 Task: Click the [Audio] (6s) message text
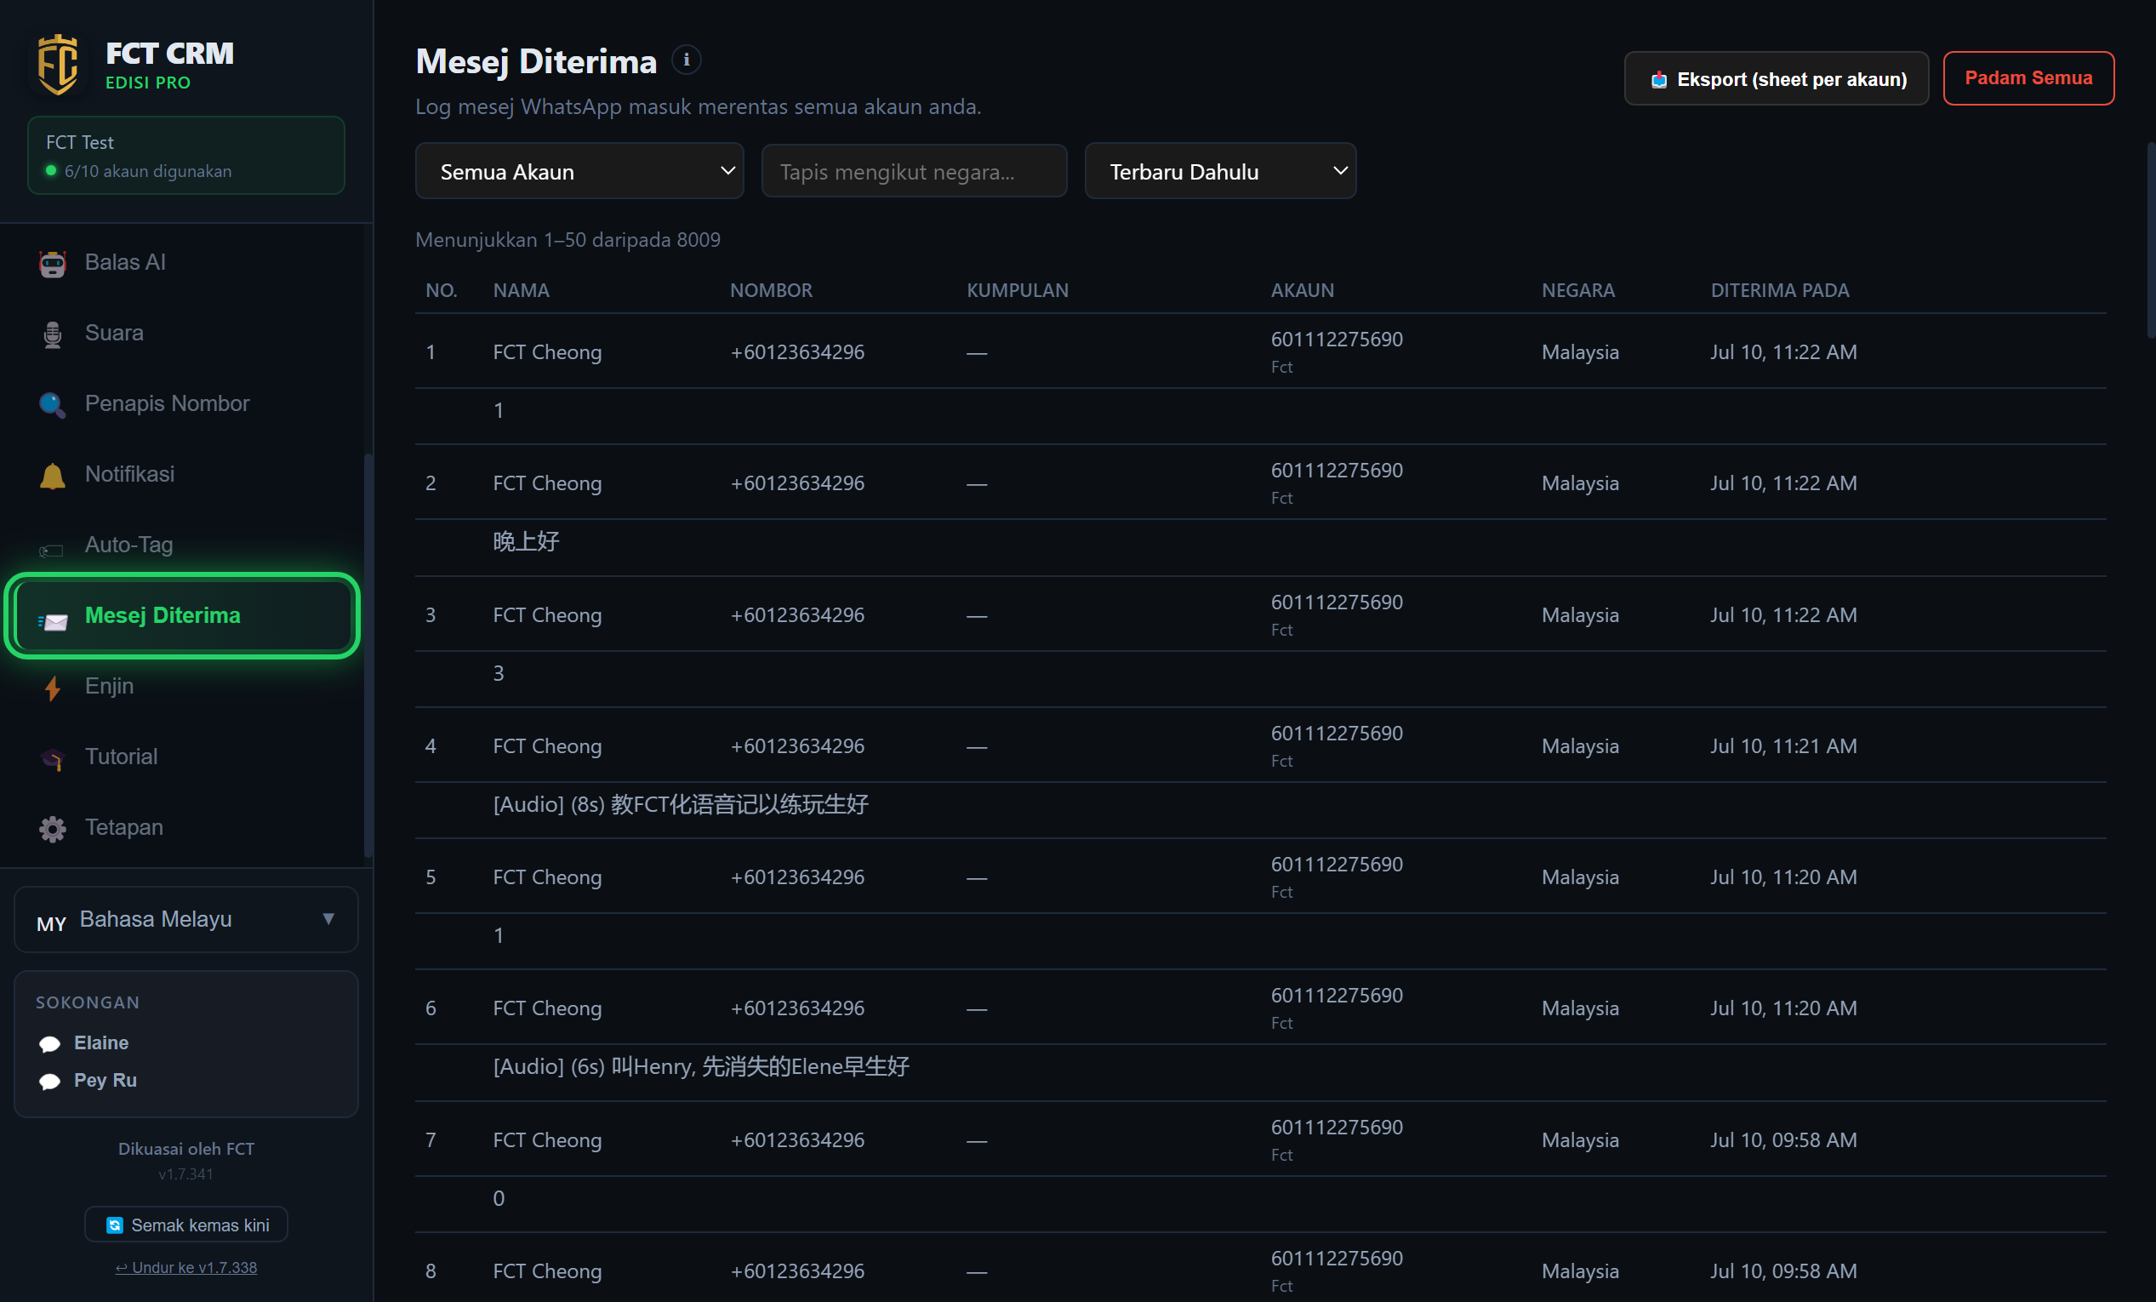point(701,1066)
